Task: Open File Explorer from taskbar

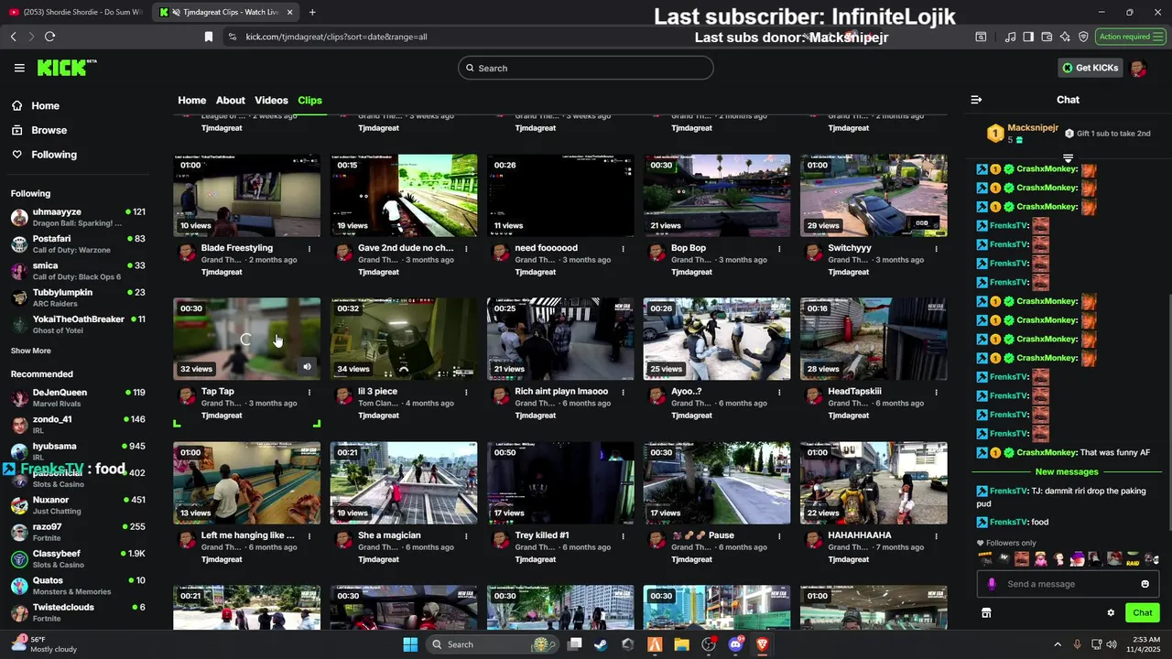Action: [x=681, y=644]
